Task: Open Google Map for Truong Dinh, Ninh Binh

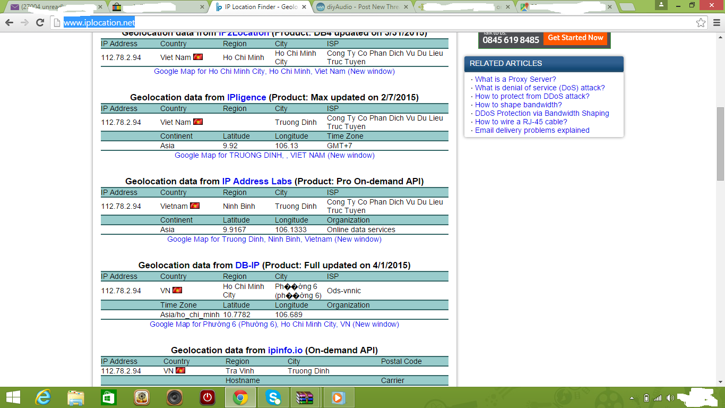Action: [x=274, y=239]
